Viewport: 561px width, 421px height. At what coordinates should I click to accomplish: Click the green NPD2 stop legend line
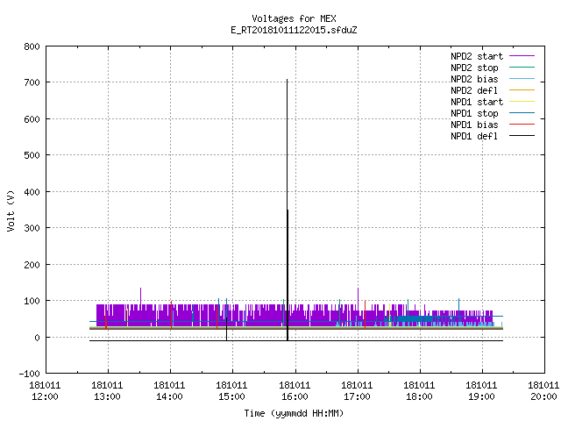(x=522, y=67)
